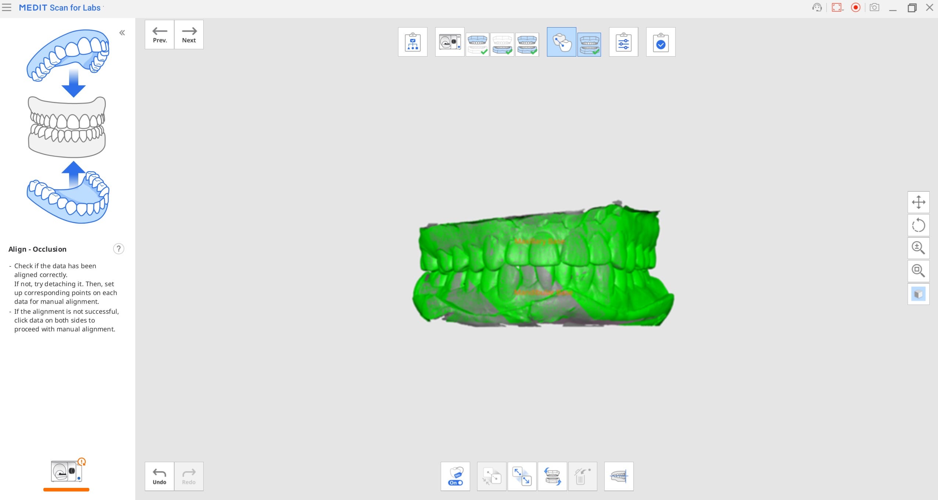Click the detach data alignment icon
The height and width of the screenshot is (500, 938).
(522, 476)
